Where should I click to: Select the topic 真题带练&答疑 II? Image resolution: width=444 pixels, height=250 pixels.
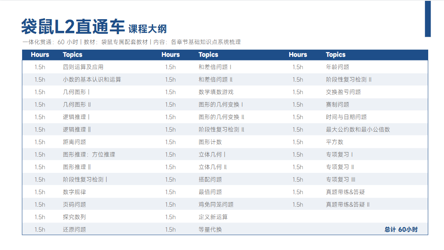(x=348, y=204)
